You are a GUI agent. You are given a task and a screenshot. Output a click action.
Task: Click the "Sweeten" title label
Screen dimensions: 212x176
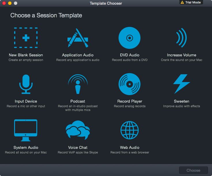point(182,101)
